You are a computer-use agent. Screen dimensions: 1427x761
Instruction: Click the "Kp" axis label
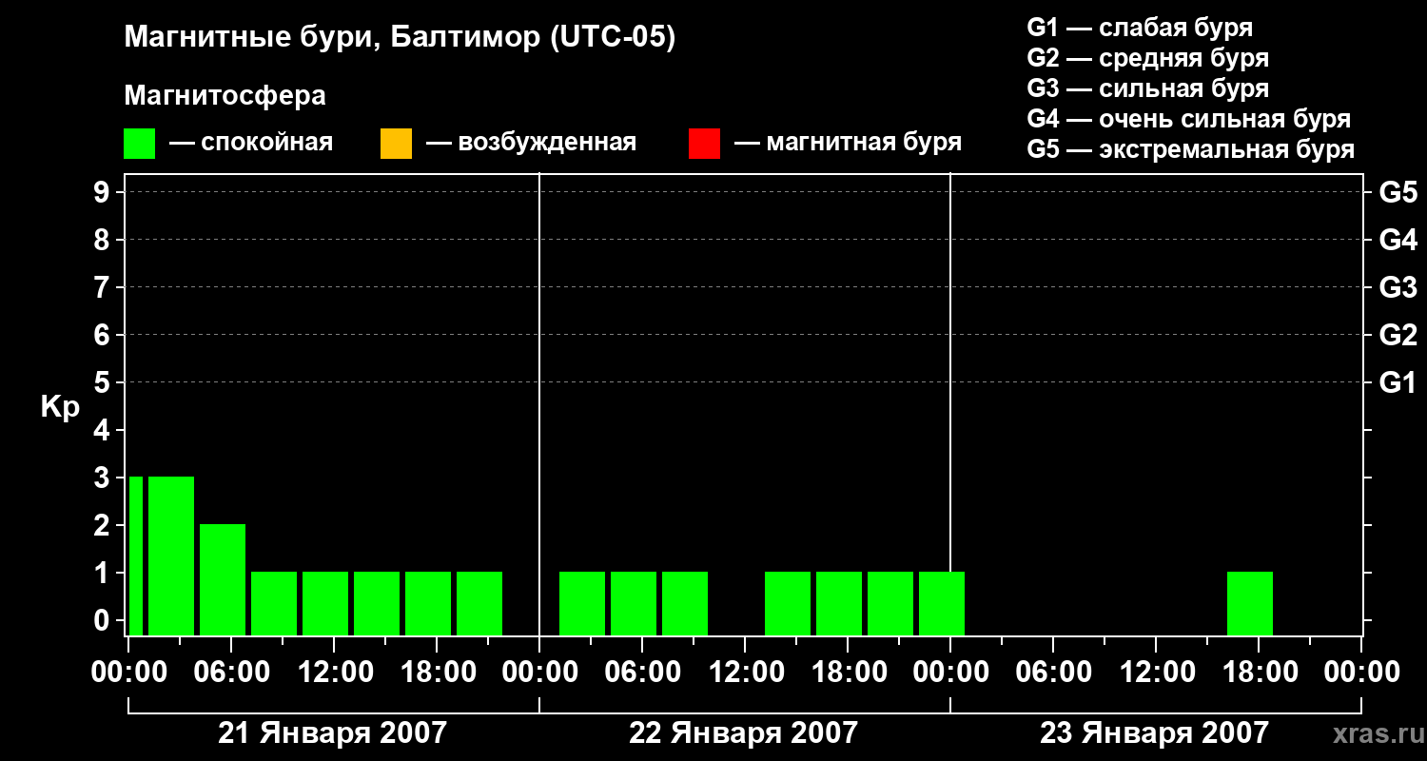(x=60, y=407)
